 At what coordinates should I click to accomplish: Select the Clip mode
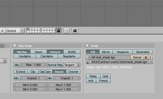(33, 72)
